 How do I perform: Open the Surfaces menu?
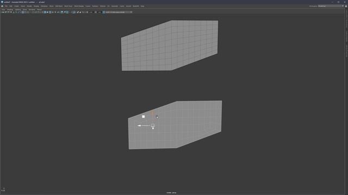point(95,6)
